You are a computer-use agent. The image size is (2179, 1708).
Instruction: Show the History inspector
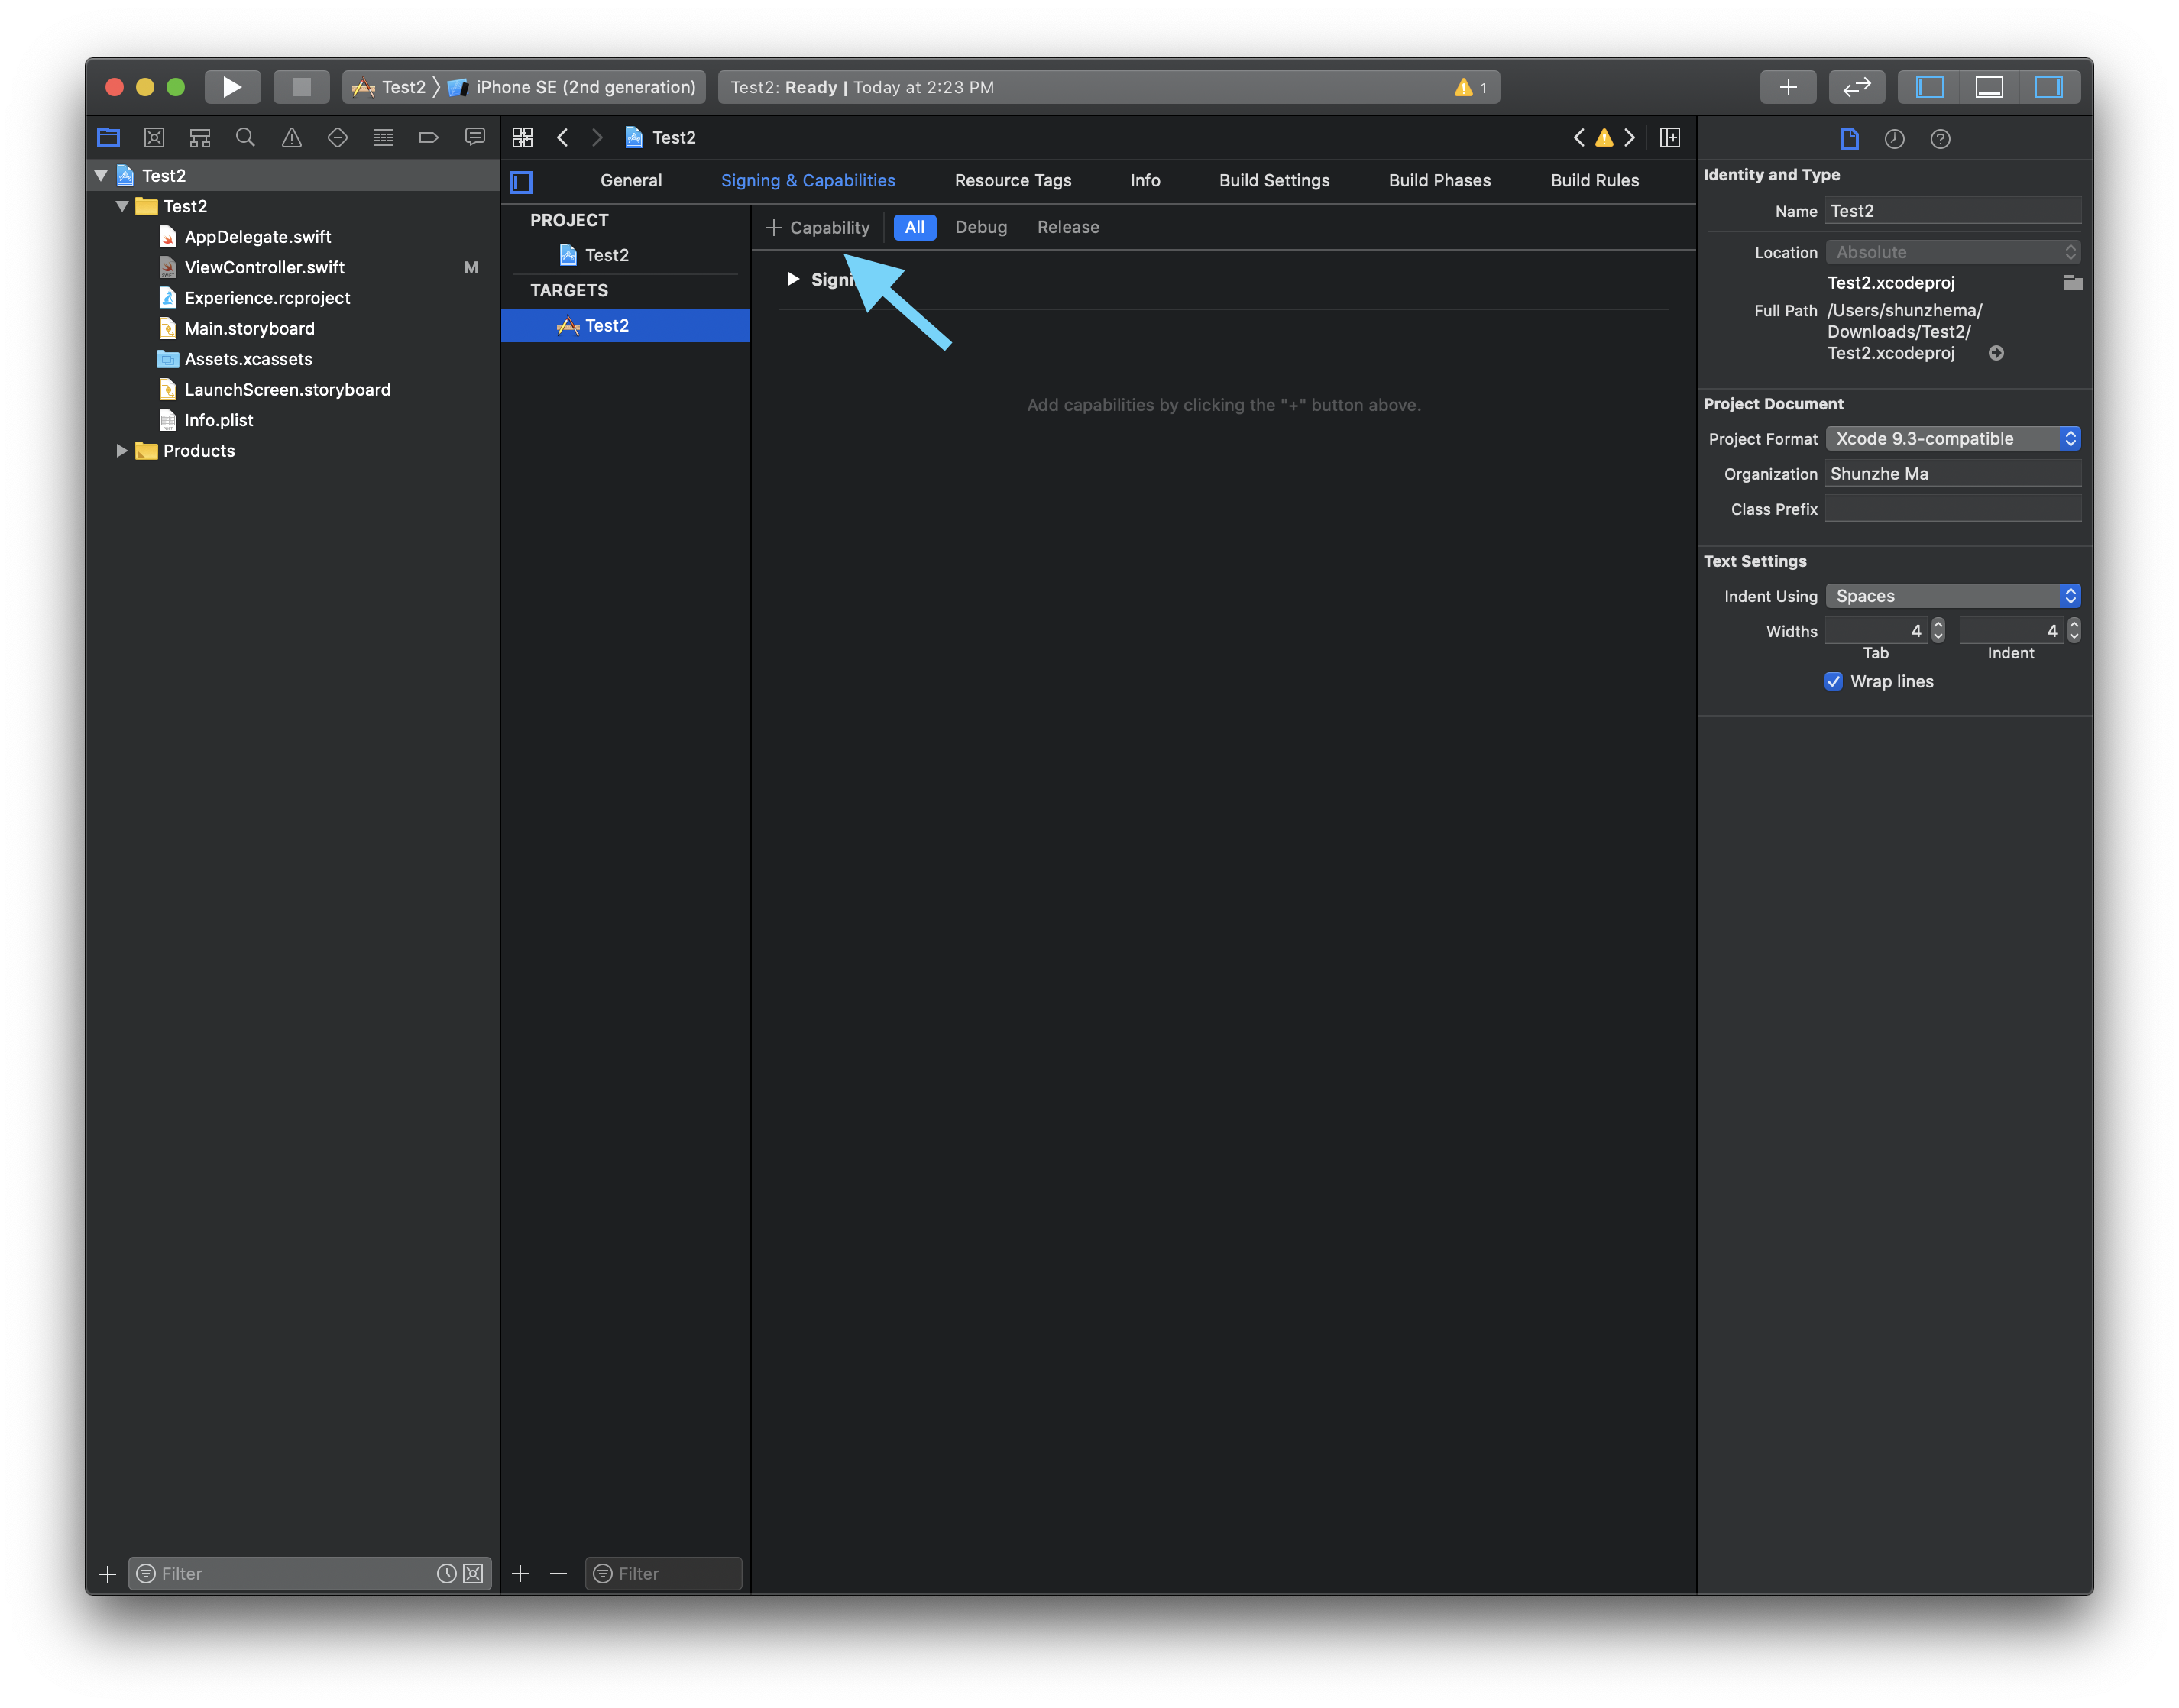tap(1894, 139)
